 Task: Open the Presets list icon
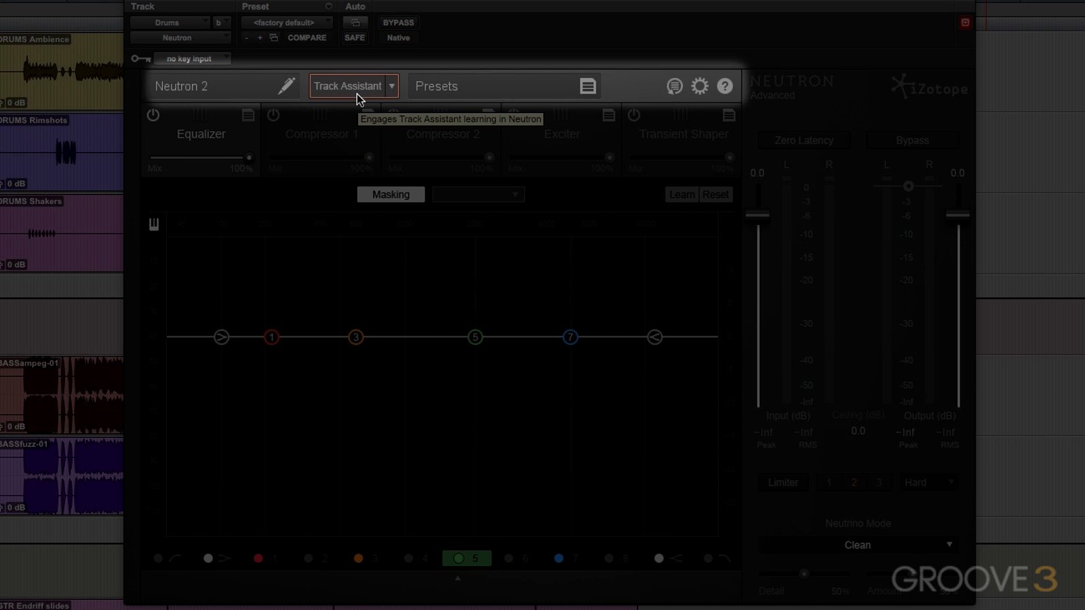coord(588,86)
